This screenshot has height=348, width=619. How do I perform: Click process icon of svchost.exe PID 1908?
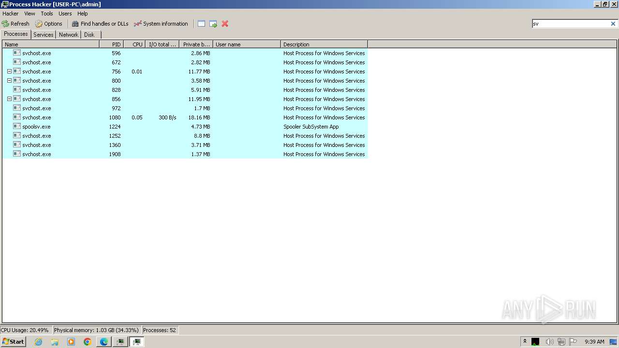tap(17, 154)
